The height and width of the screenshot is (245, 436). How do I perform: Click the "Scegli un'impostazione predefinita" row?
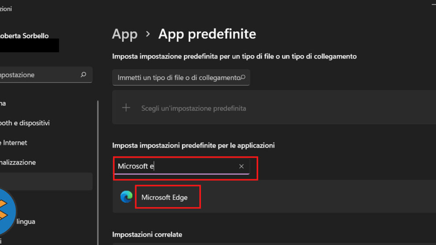[273, 108]
